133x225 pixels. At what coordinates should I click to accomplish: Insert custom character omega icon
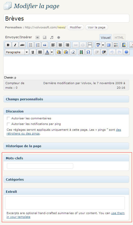[x=88, y=52]
